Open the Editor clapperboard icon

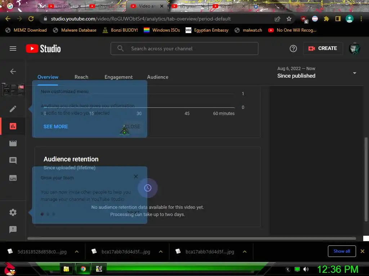tap(13, 143)
